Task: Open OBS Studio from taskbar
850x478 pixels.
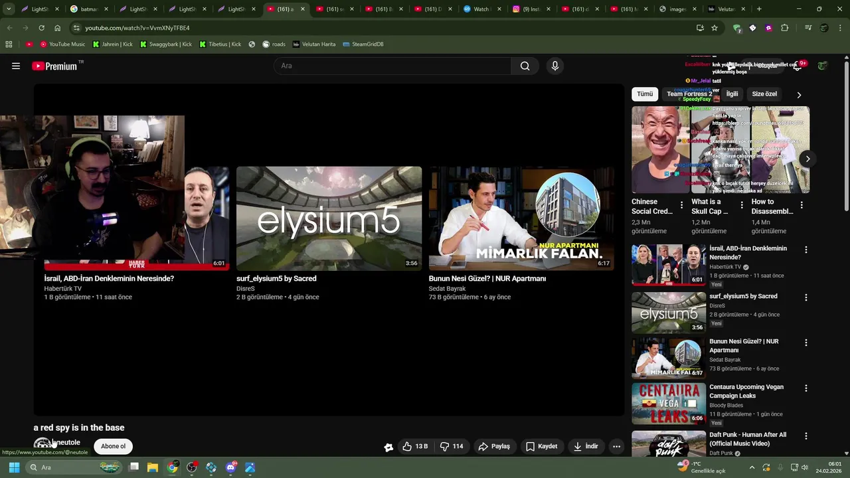Action: pos(192,467)
